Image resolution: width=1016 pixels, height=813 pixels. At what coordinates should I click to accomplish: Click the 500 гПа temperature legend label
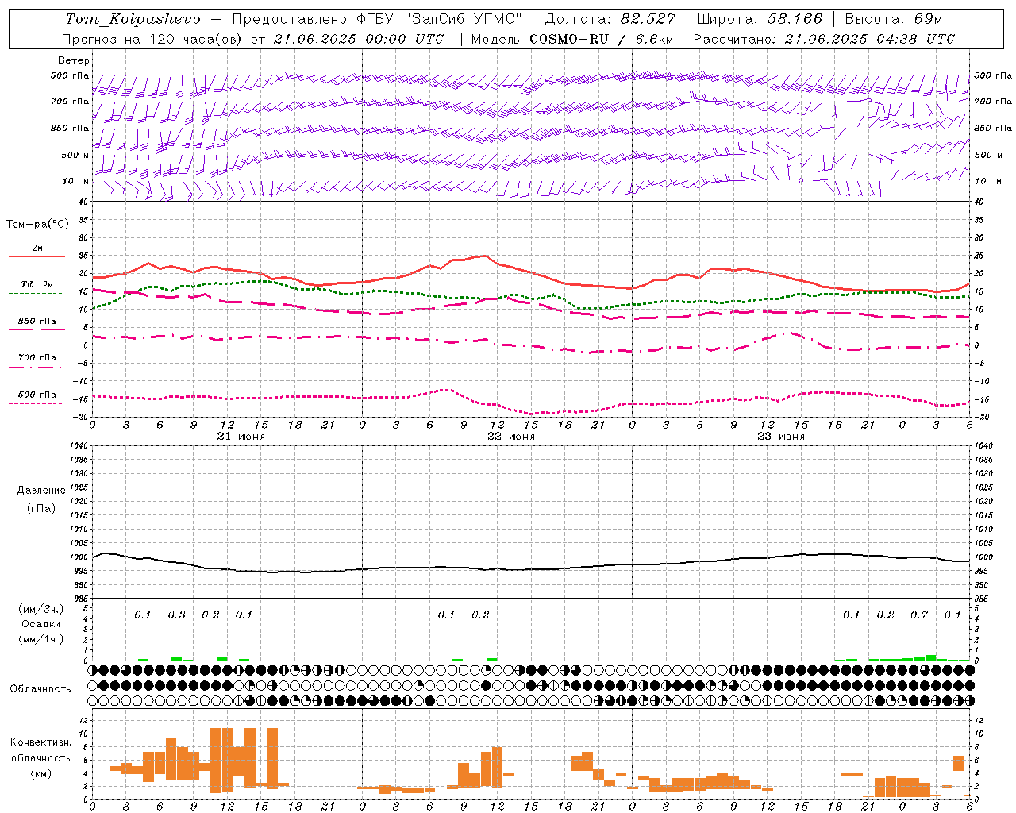(x=37, y=395)
